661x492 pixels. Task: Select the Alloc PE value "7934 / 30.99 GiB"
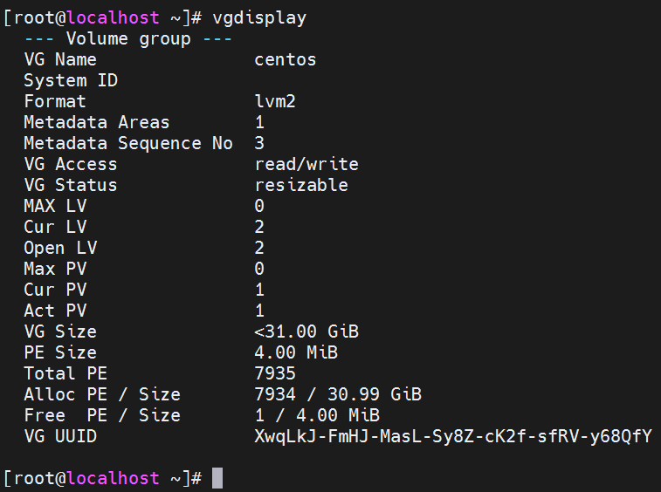338,394
